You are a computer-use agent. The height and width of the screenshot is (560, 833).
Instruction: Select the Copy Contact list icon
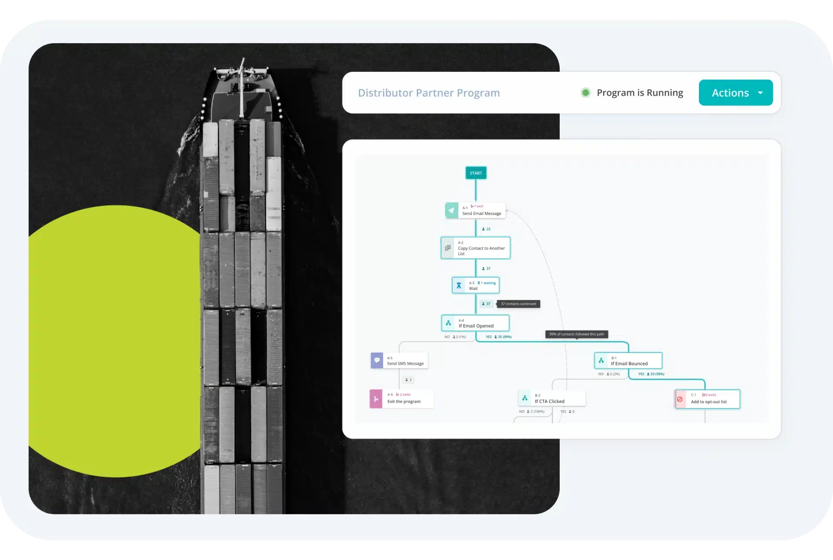(x=447, y=248)
